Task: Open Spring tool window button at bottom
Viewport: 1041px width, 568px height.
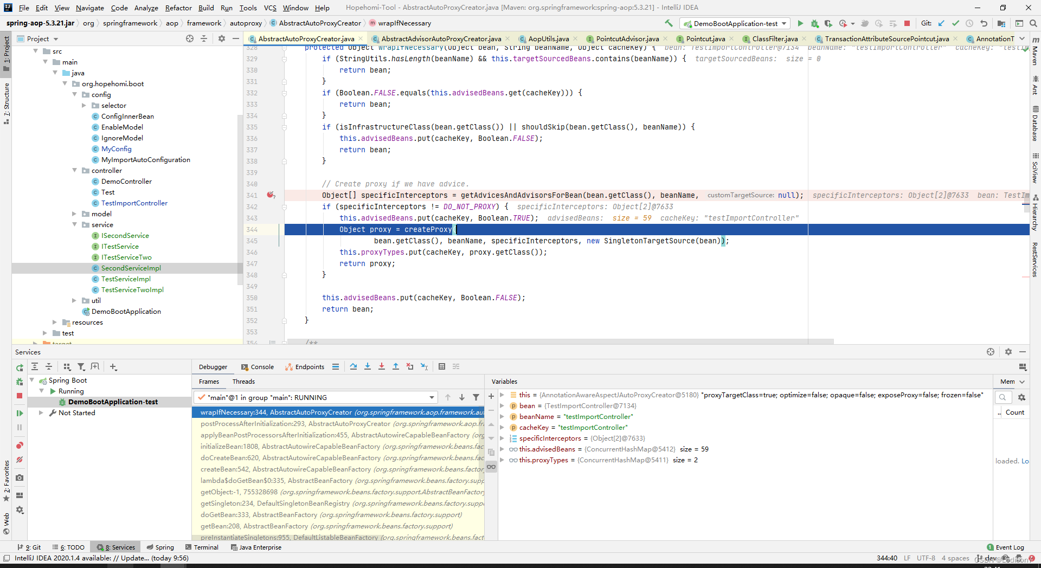Action: (x=160, y=547)
